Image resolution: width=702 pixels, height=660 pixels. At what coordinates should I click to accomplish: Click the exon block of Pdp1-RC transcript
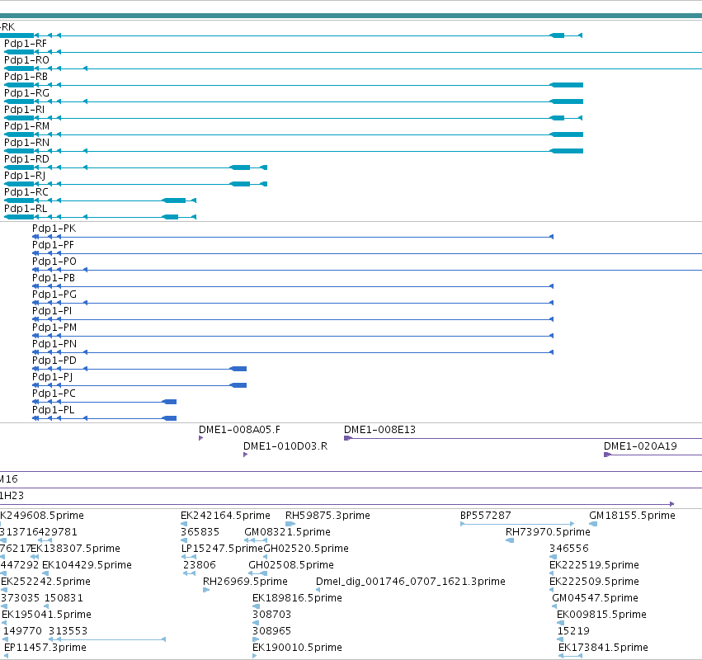[x=174, y=200]
